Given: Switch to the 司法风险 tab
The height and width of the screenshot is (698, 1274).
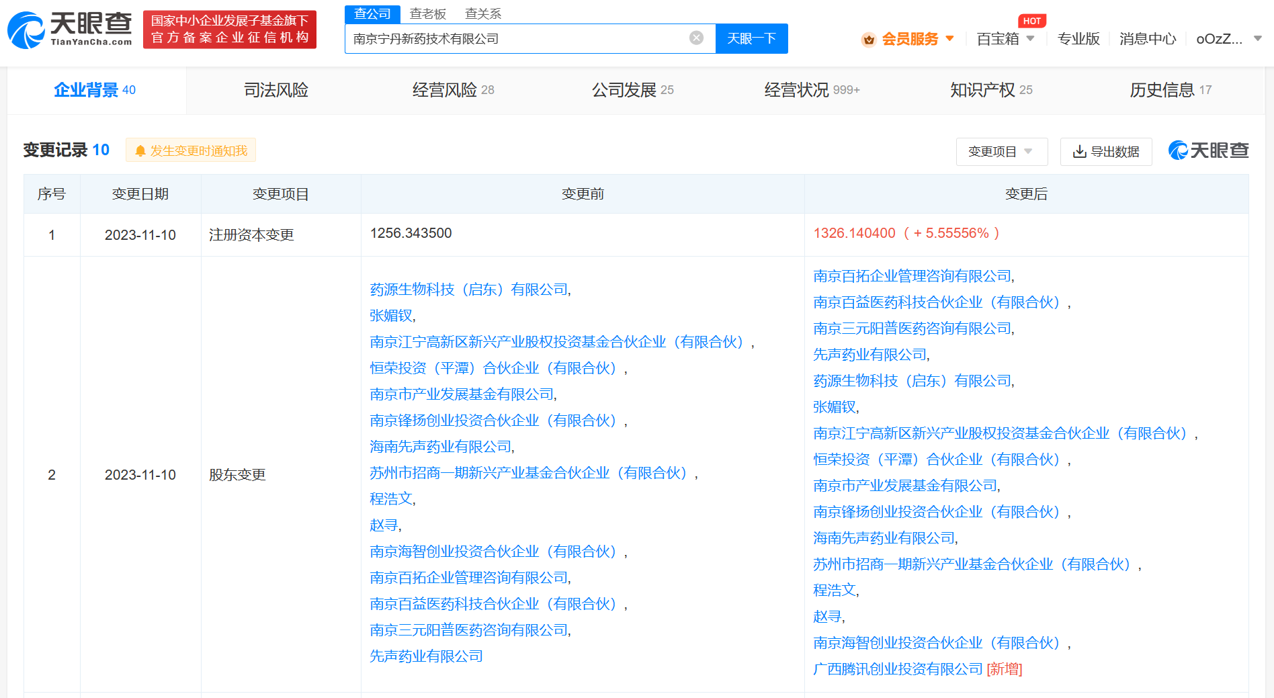Looking at the screenshot, I should [x=275, y=90].
